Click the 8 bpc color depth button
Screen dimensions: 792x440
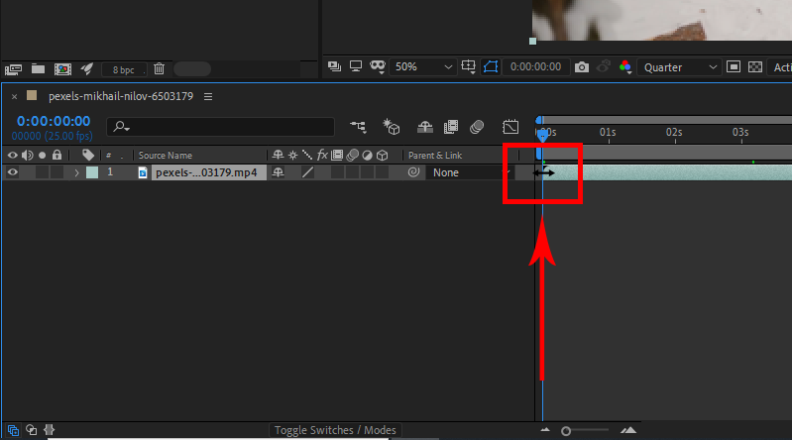[124, 69]
